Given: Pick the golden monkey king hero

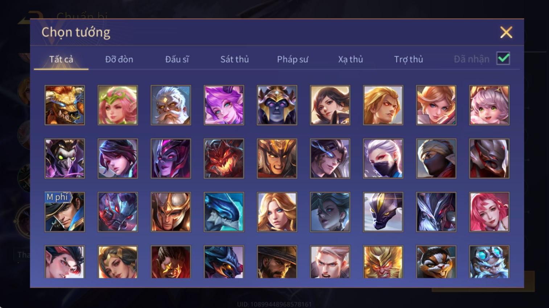Looking at the screenshot, I should [383, 262].
